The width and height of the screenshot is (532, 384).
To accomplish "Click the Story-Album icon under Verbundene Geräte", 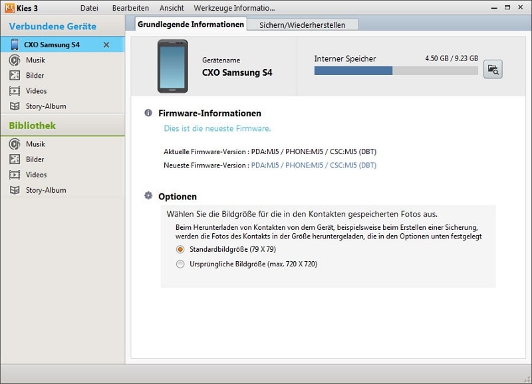I will [15, 106].
